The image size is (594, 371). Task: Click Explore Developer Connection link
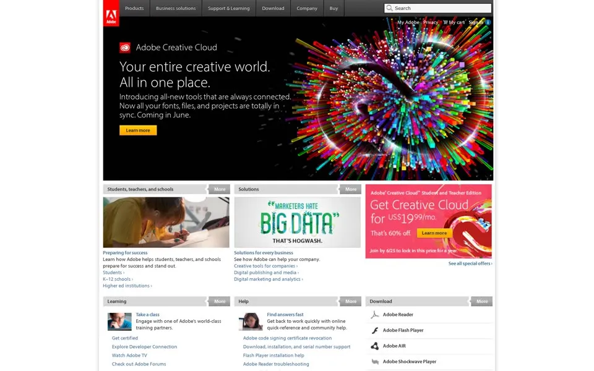144,347
